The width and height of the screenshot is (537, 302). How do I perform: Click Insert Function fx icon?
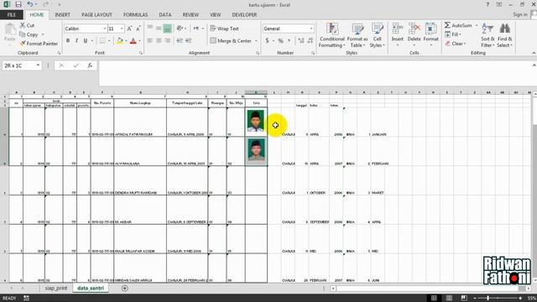[90, 65]
